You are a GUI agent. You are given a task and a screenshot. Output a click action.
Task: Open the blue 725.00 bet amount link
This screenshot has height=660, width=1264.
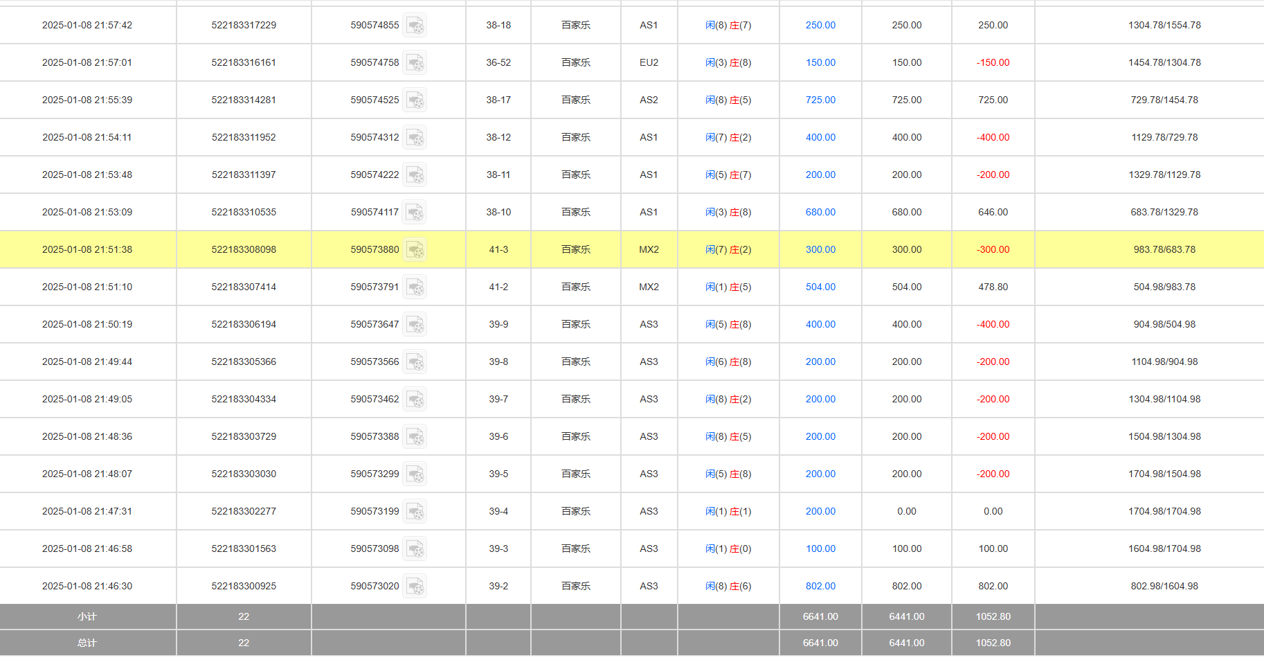pos(820,100)
